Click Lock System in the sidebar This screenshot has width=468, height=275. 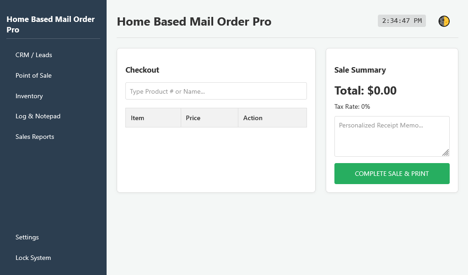[33, 258]
